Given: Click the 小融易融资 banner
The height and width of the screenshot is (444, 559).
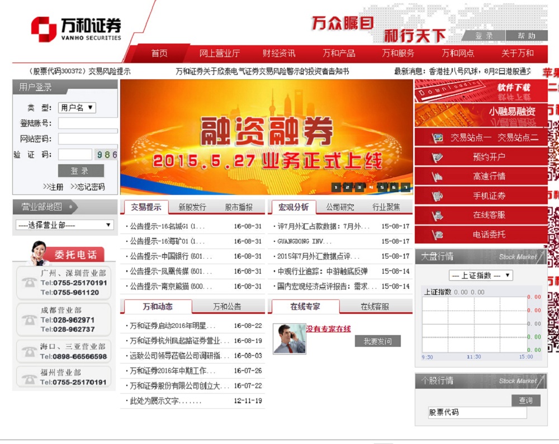Looking at the screenshot, I should [x=481, y=116].
